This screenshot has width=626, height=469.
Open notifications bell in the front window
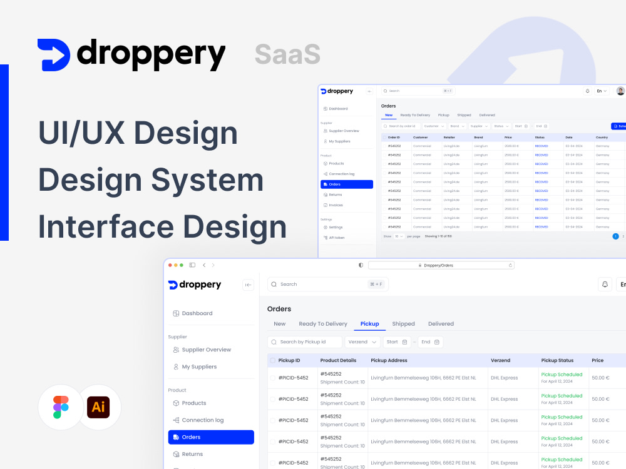605,285
